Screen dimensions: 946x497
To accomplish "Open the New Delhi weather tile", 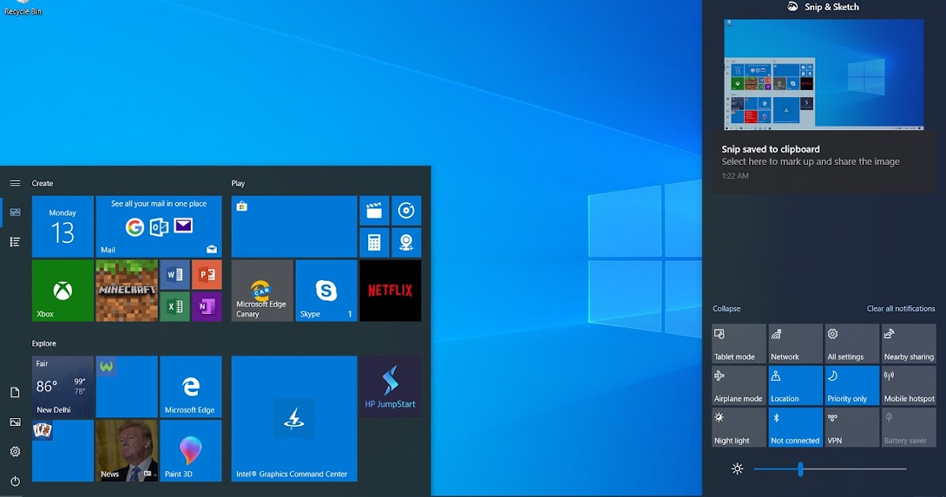I will click(x=62, y=387).
